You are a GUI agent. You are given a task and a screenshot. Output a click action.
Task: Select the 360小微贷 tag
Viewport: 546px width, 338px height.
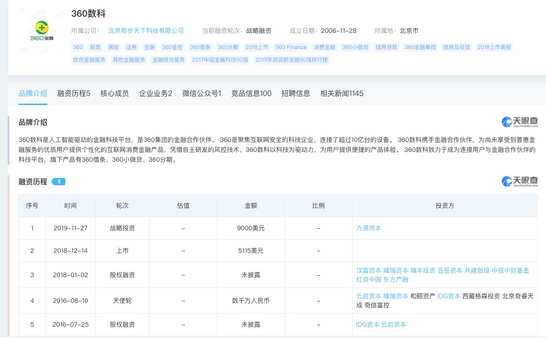tap(355, 47)
